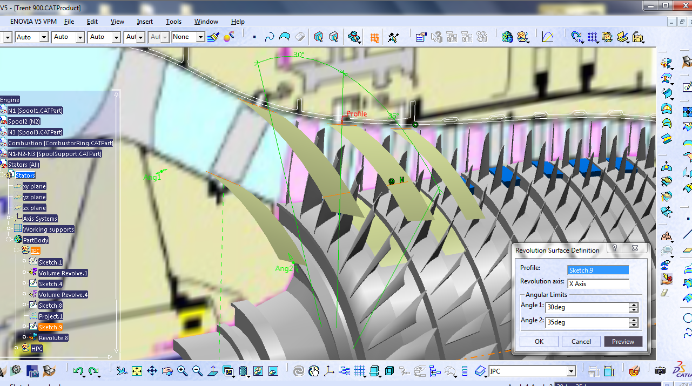Click the globe with gears icon
Screen dimensions: 692x386
coord(507,37)
